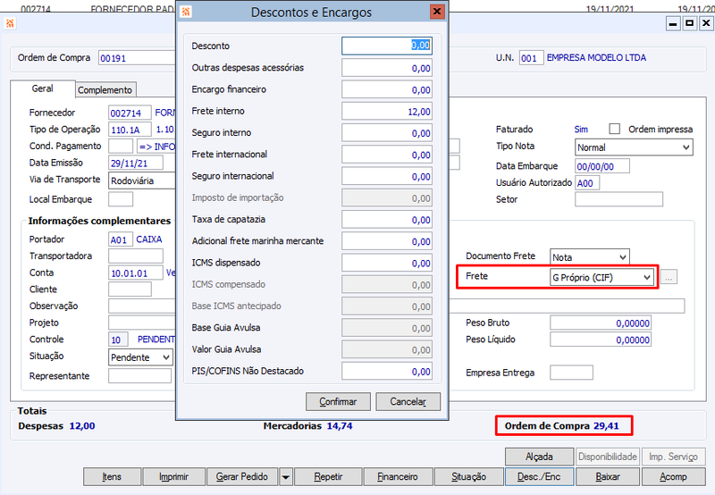The image size is (715, 495).
Task: Maximize the main order window
Action: (x=689, y=23)
